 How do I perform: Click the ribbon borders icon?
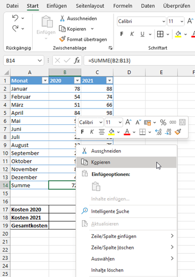160,34
